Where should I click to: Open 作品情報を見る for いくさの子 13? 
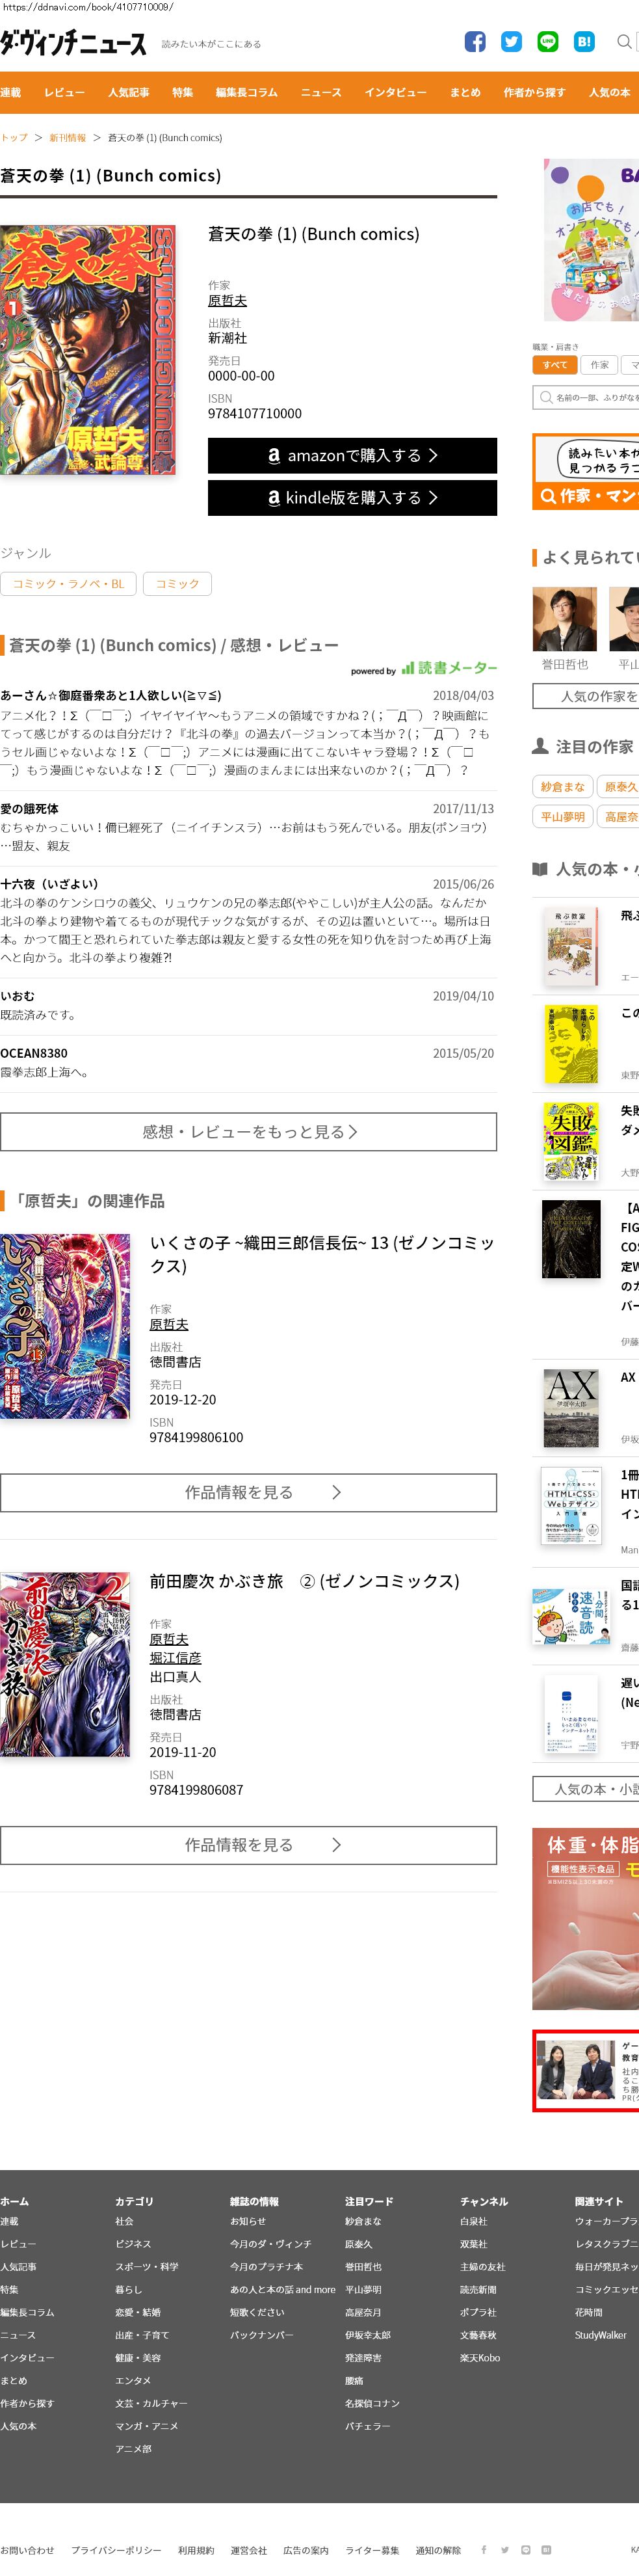pyautogui.click(x=248, y=1492)
